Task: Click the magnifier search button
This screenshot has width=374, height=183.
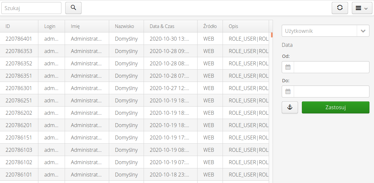Action: click(73, 8)
